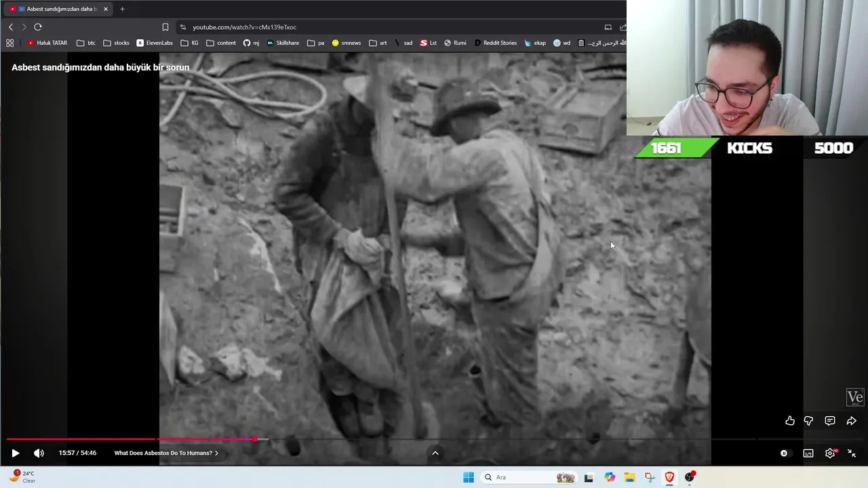Go back in browser history
The width and height of the screenshot is (868, 488).
[11, 27]
